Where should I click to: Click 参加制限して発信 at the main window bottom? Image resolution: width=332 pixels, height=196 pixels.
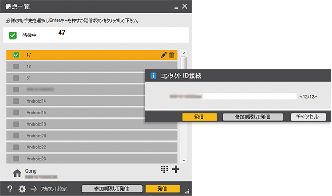112,189
